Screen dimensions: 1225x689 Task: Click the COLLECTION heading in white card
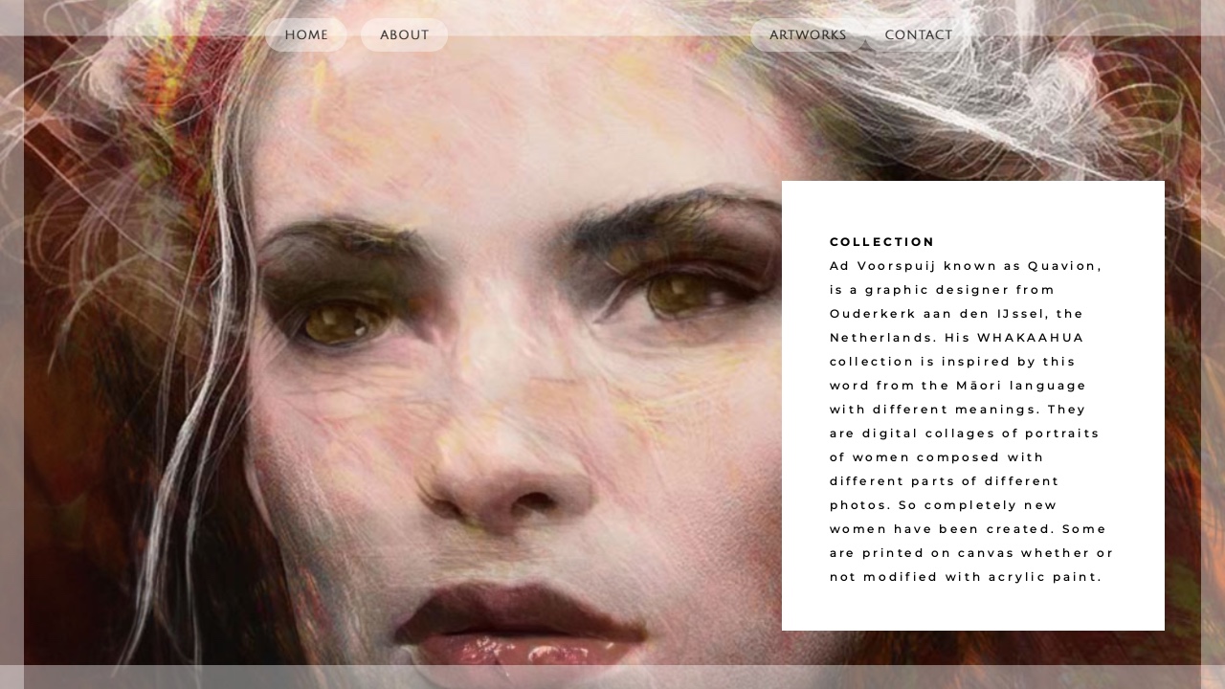click(881, 242)
